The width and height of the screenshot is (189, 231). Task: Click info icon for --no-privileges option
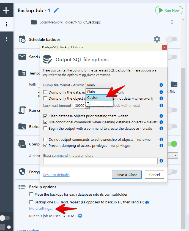161,145
